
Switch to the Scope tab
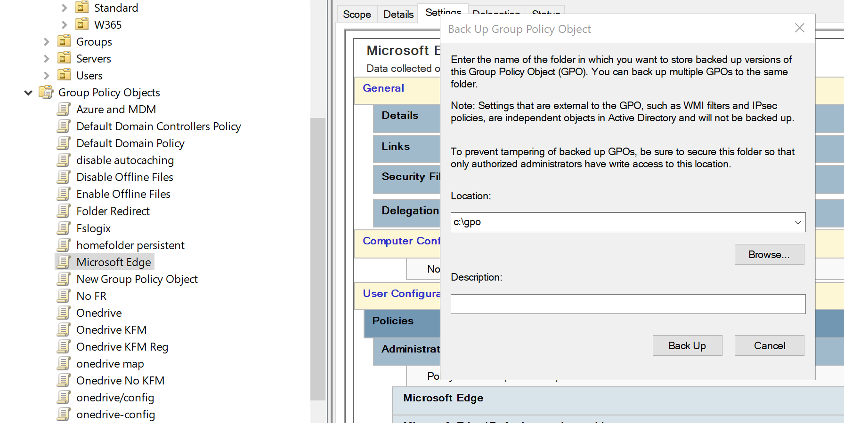(x=357, y=14)
